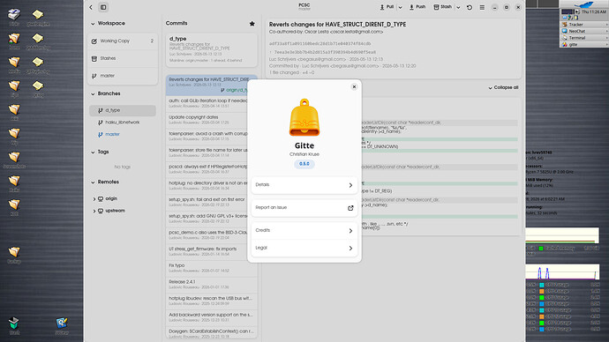Close the Gitte about dialog
609x342 pixels.
coord(354,87)
